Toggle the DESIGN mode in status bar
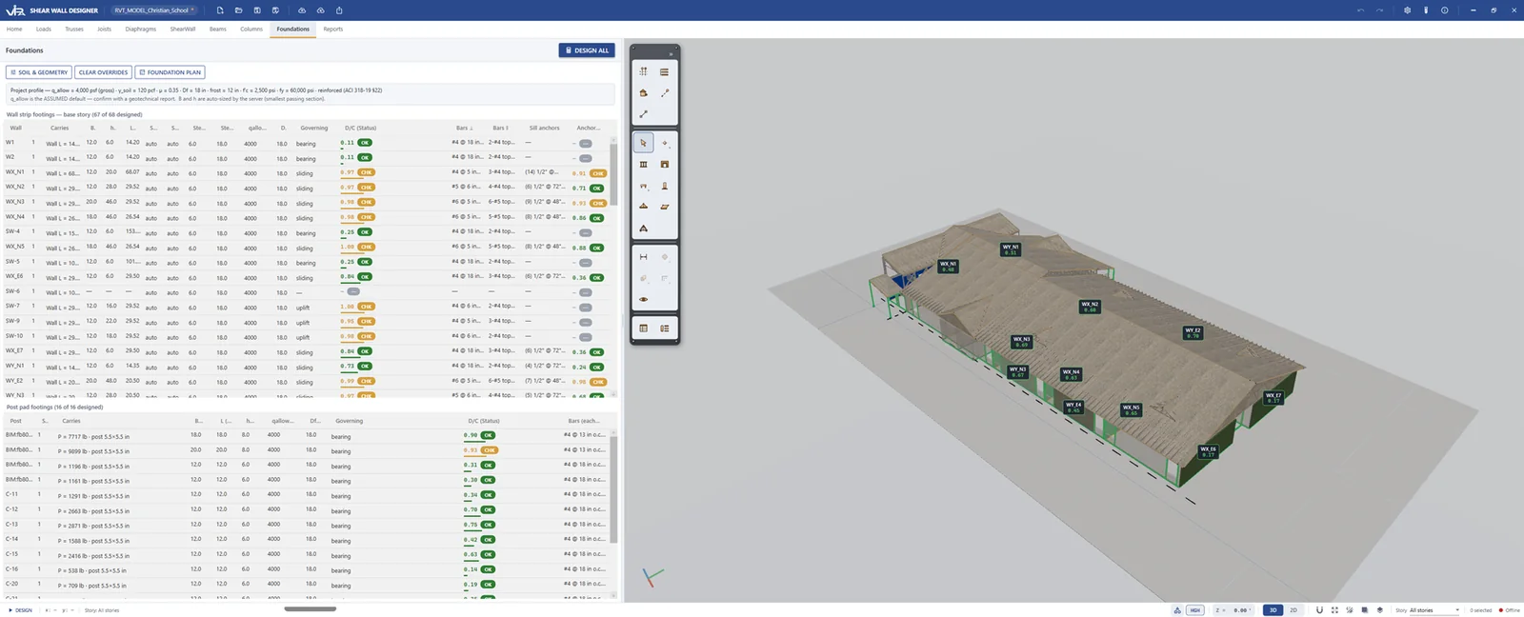This screenshot has width=1524, height=617. click(x=20, y=610)
